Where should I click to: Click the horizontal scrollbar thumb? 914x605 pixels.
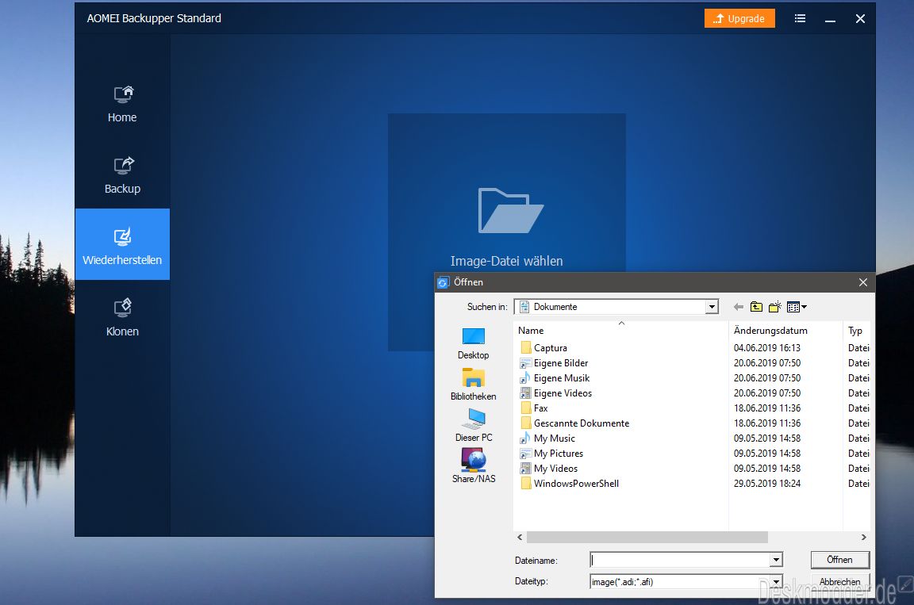click(647, 537)
